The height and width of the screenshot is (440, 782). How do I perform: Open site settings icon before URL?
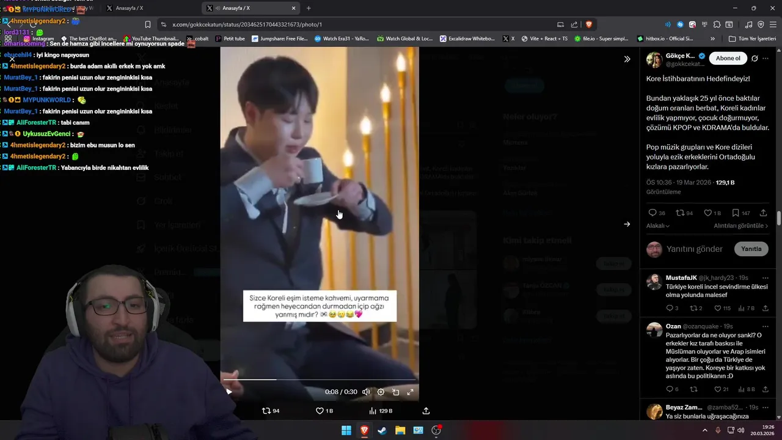pos(163,24)
